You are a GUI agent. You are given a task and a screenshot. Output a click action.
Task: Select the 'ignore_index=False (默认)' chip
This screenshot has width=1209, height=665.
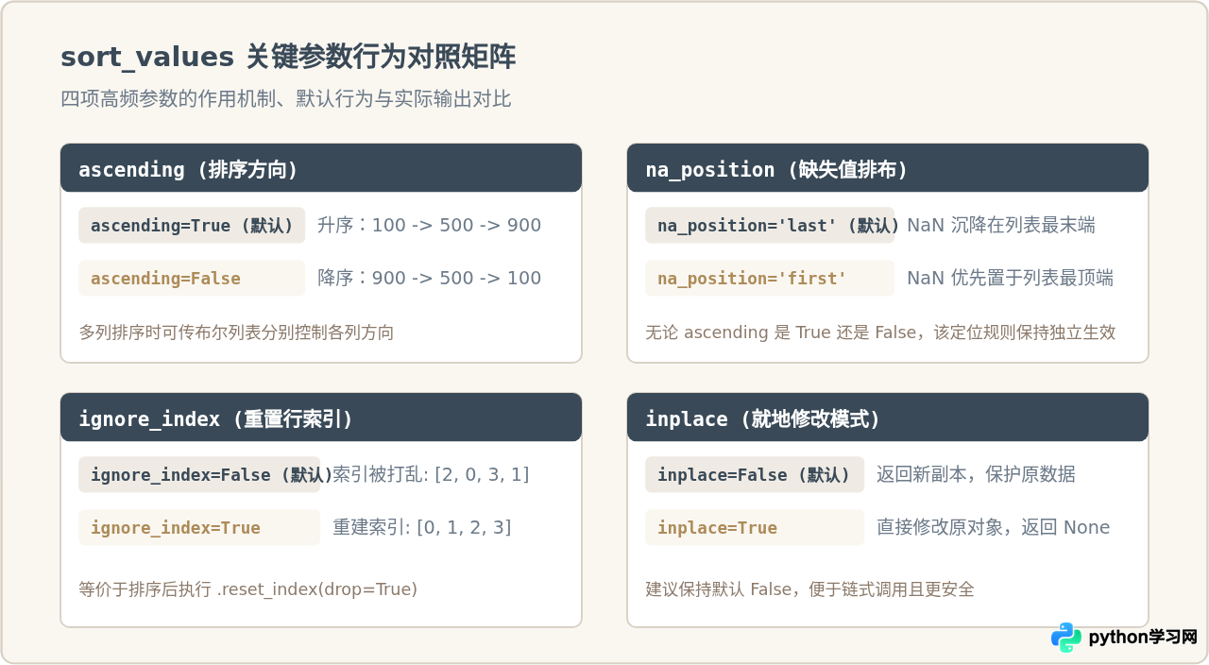199,474
